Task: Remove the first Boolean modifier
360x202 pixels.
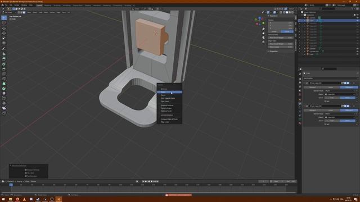Action: (x=354, y=83)
